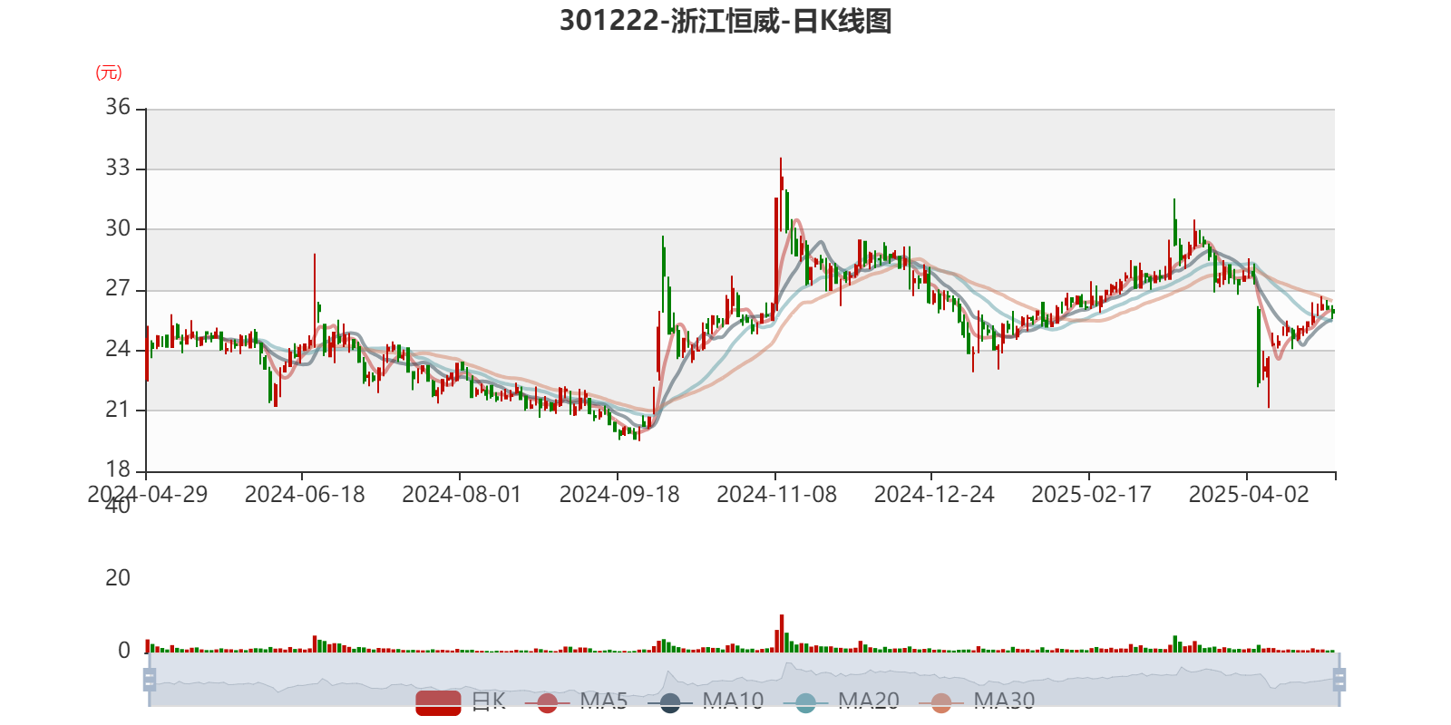The width and height of the screenshot is (1451, 725).
Task: Click the y-axis price label 33
Action: coord(118,168)
